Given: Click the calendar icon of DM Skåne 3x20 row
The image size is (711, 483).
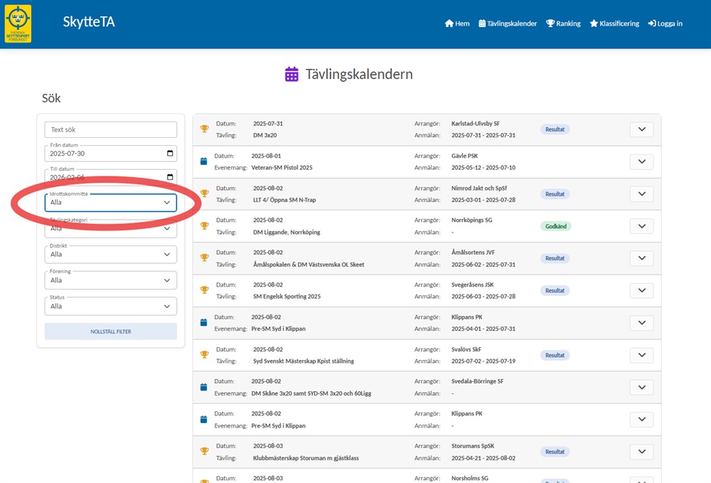Looking at the screenshot, I should click(x=203, y=387).
